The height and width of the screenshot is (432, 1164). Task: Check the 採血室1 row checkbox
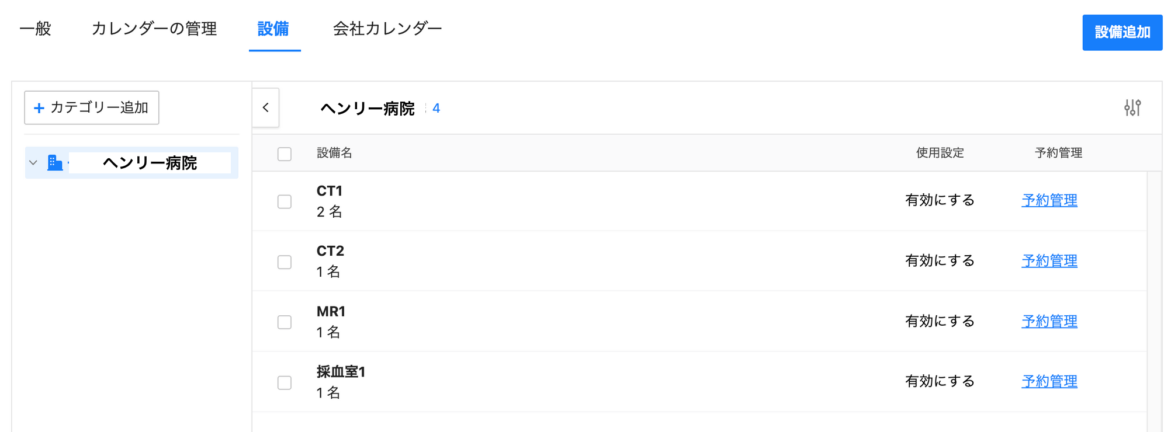(x=285, y=382)
